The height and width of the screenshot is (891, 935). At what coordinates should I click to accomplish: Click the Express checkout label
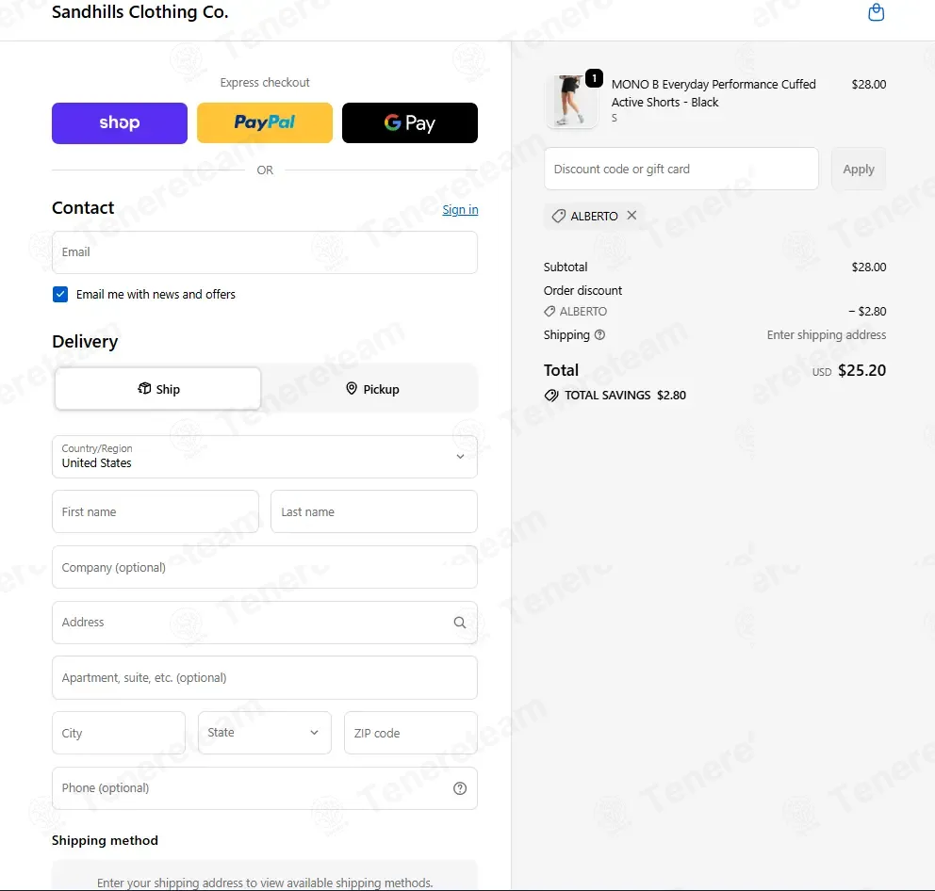click(x=265, y=83)
